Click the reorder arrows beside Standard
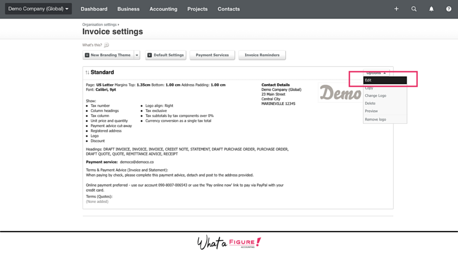 [87, 73]
